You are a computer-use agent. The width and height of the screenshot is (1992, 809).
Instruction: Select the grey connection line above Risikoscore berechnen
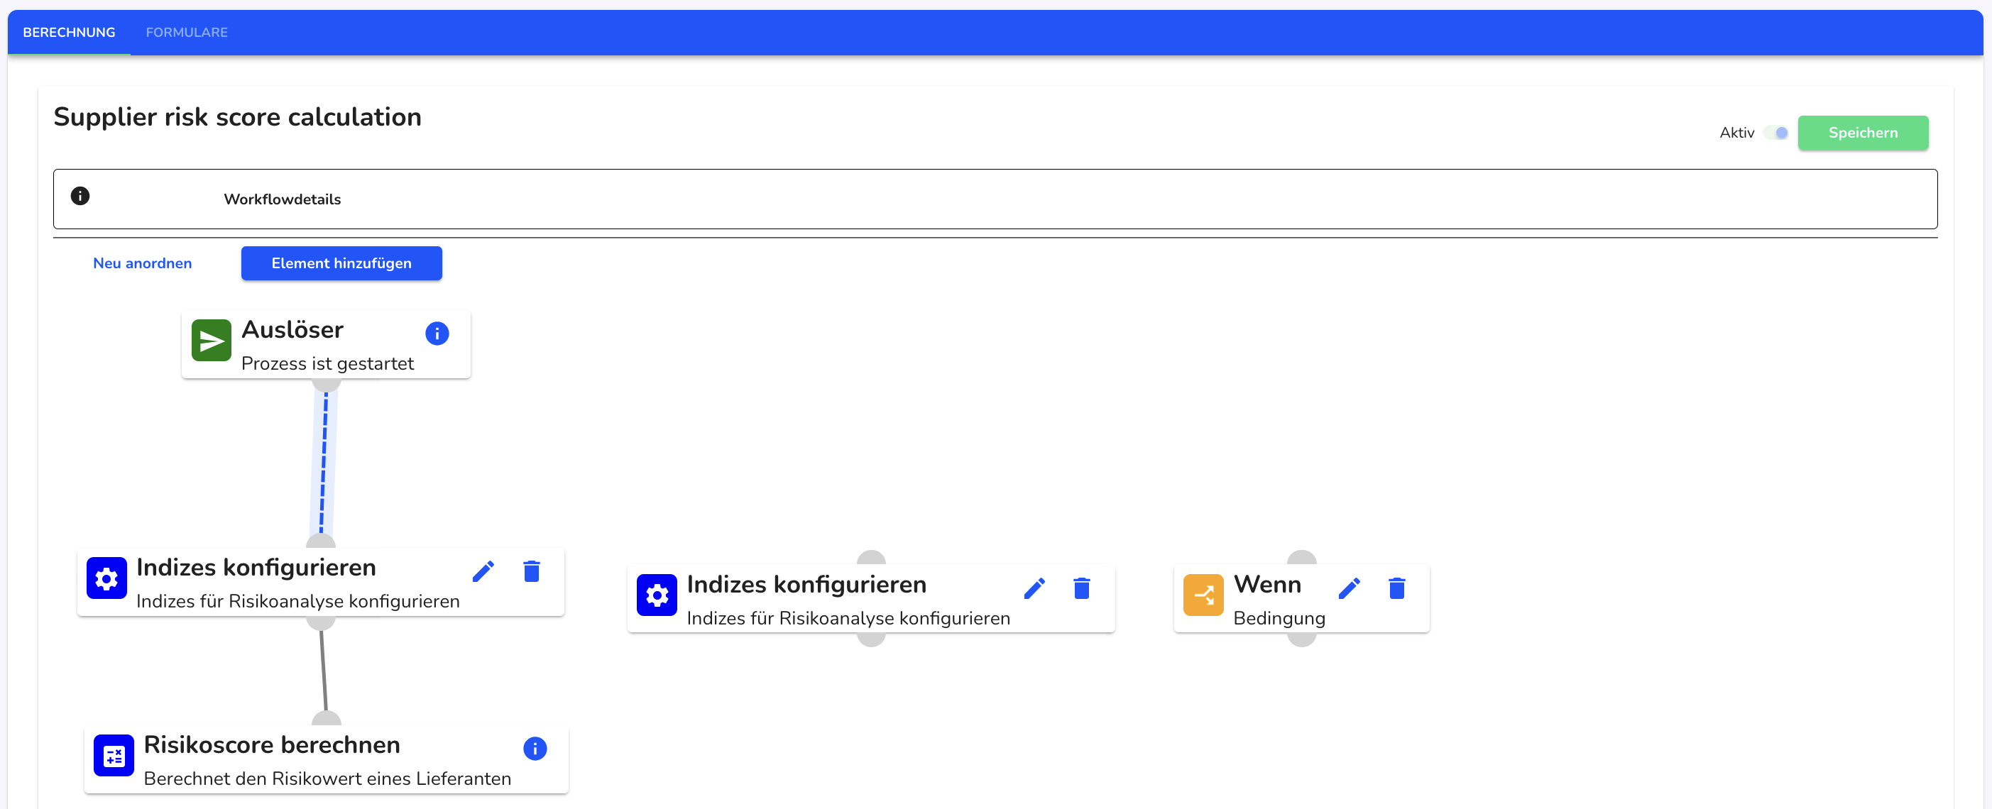pyautogui.click(x=324, y=670)
